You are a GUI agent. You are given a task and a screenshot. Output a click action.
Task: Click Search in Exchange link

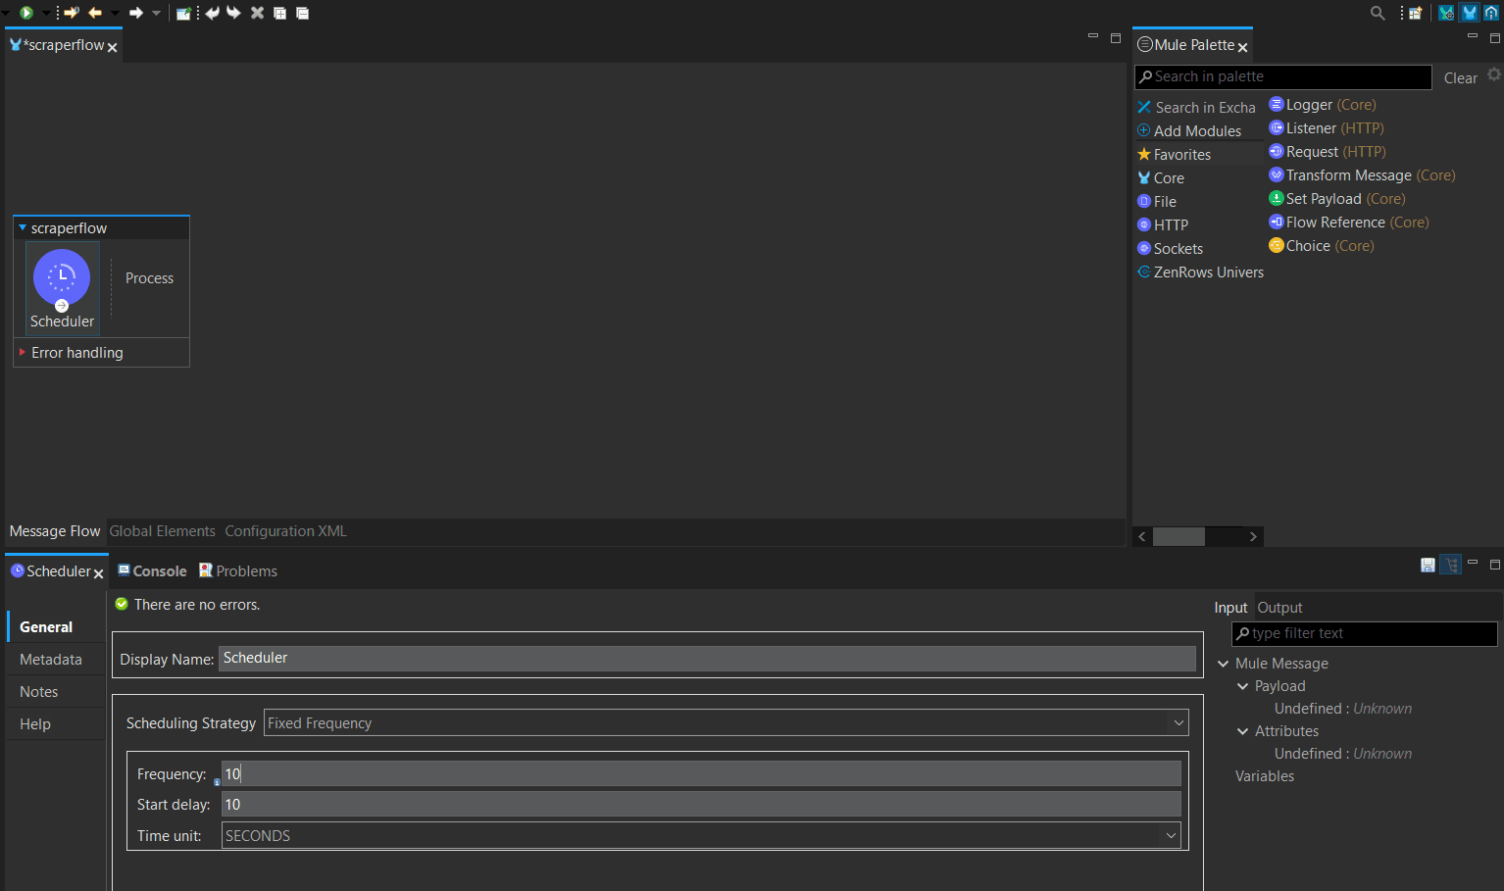pyautogui.click(x=1197, y=108)
